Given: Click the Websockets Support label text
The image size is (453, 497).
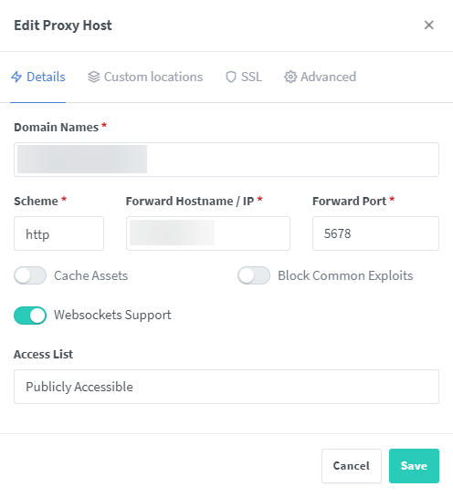Looking at the screenshot, I should click(x=112, y=316).
